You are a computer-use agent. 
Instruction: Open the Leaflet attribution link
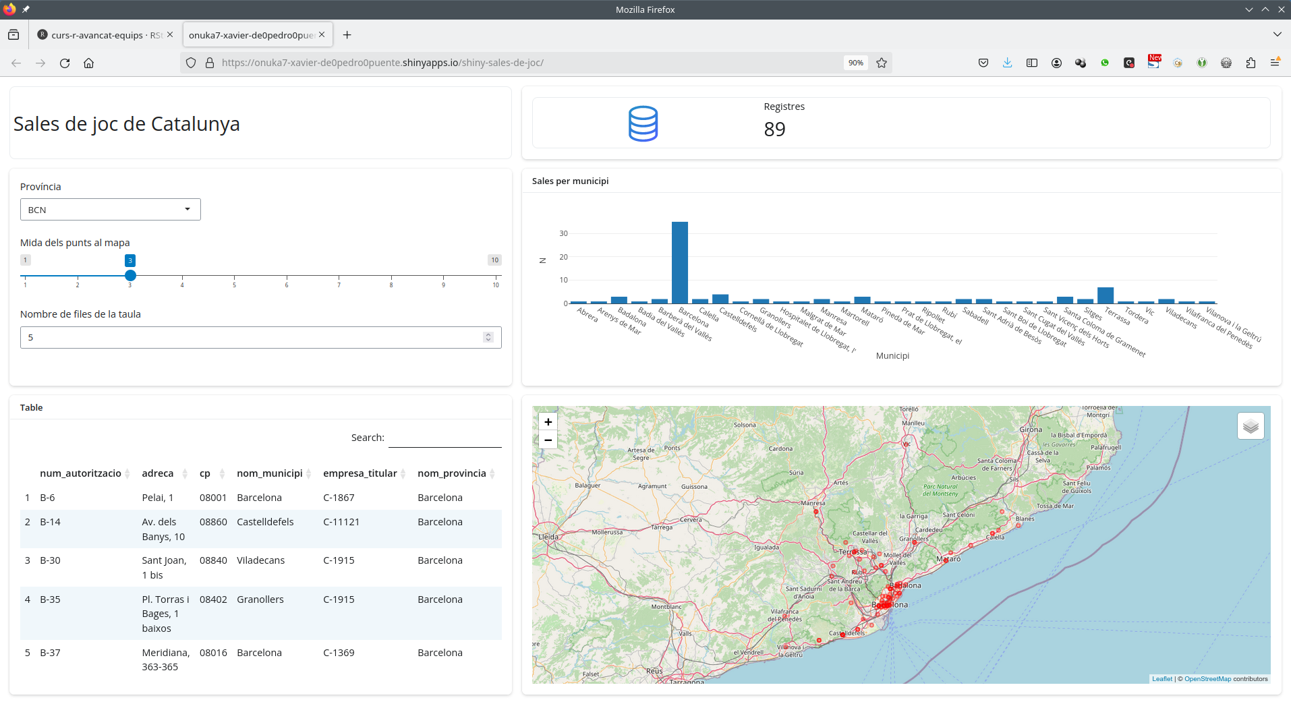(1161, 679)
